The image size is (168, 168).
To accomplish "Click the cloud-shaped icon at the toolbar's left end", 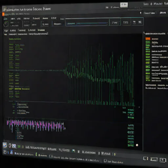I will coord(6,19).
